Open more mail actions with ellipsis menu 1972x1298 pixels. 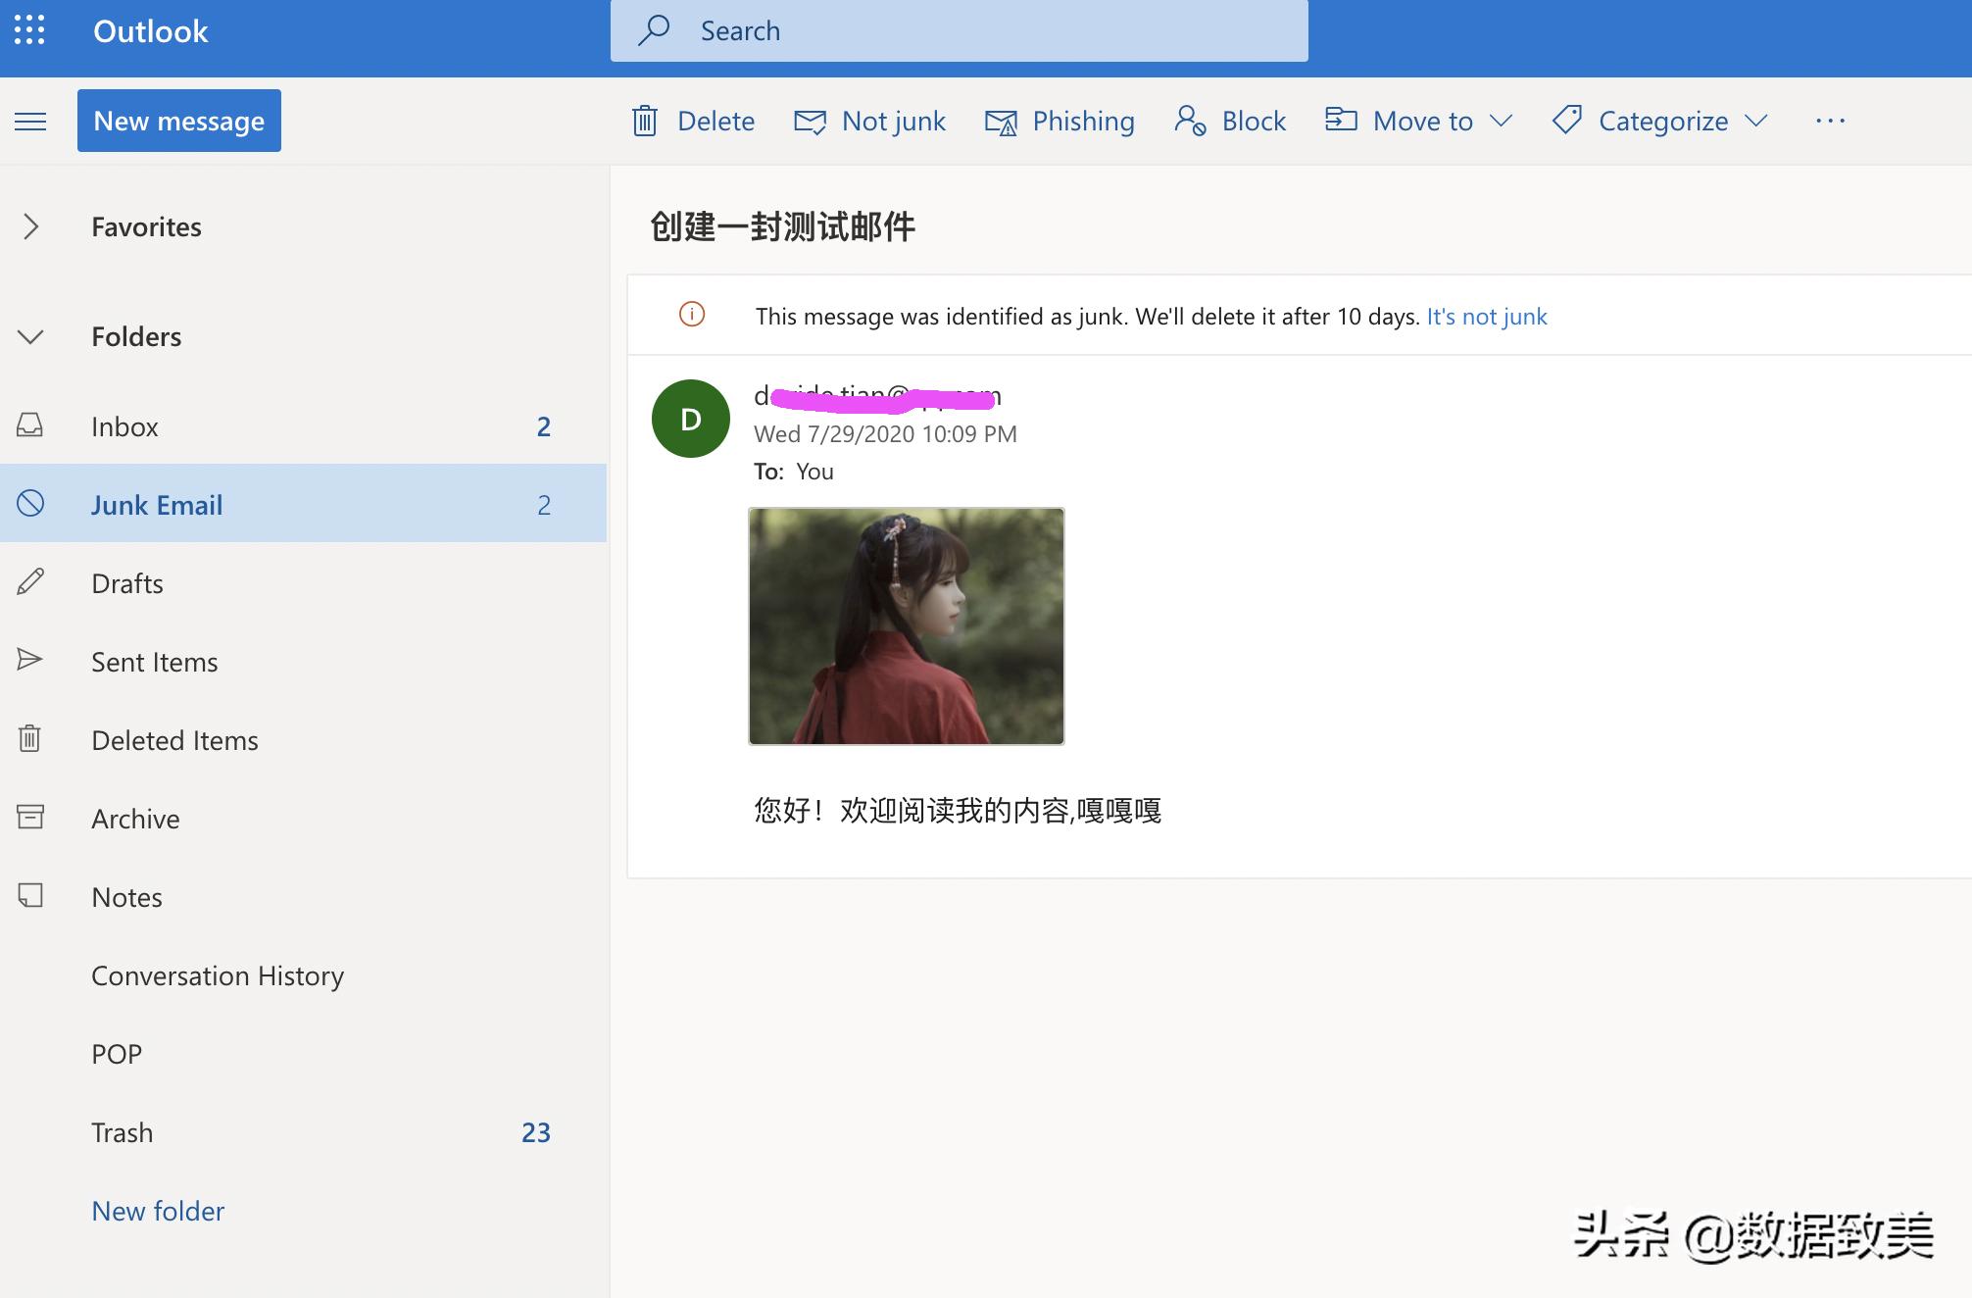click(1829, 120)
